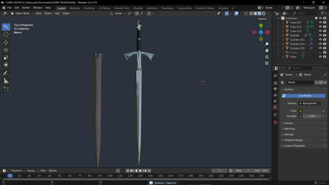The width and height of the screenshot is (329, 185).
Task: Open the View Layer properties tab
Action: [275, 95]
